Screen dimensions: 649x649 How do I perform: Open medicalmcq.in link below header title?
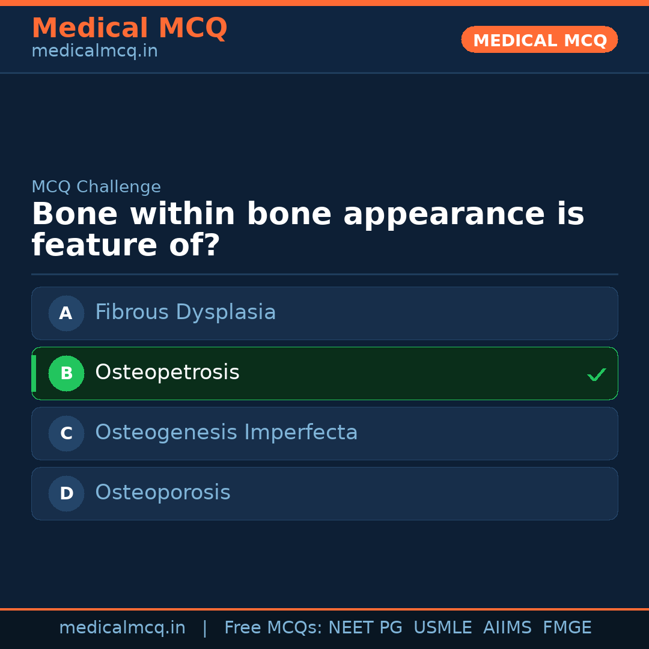tap(94, 52)
